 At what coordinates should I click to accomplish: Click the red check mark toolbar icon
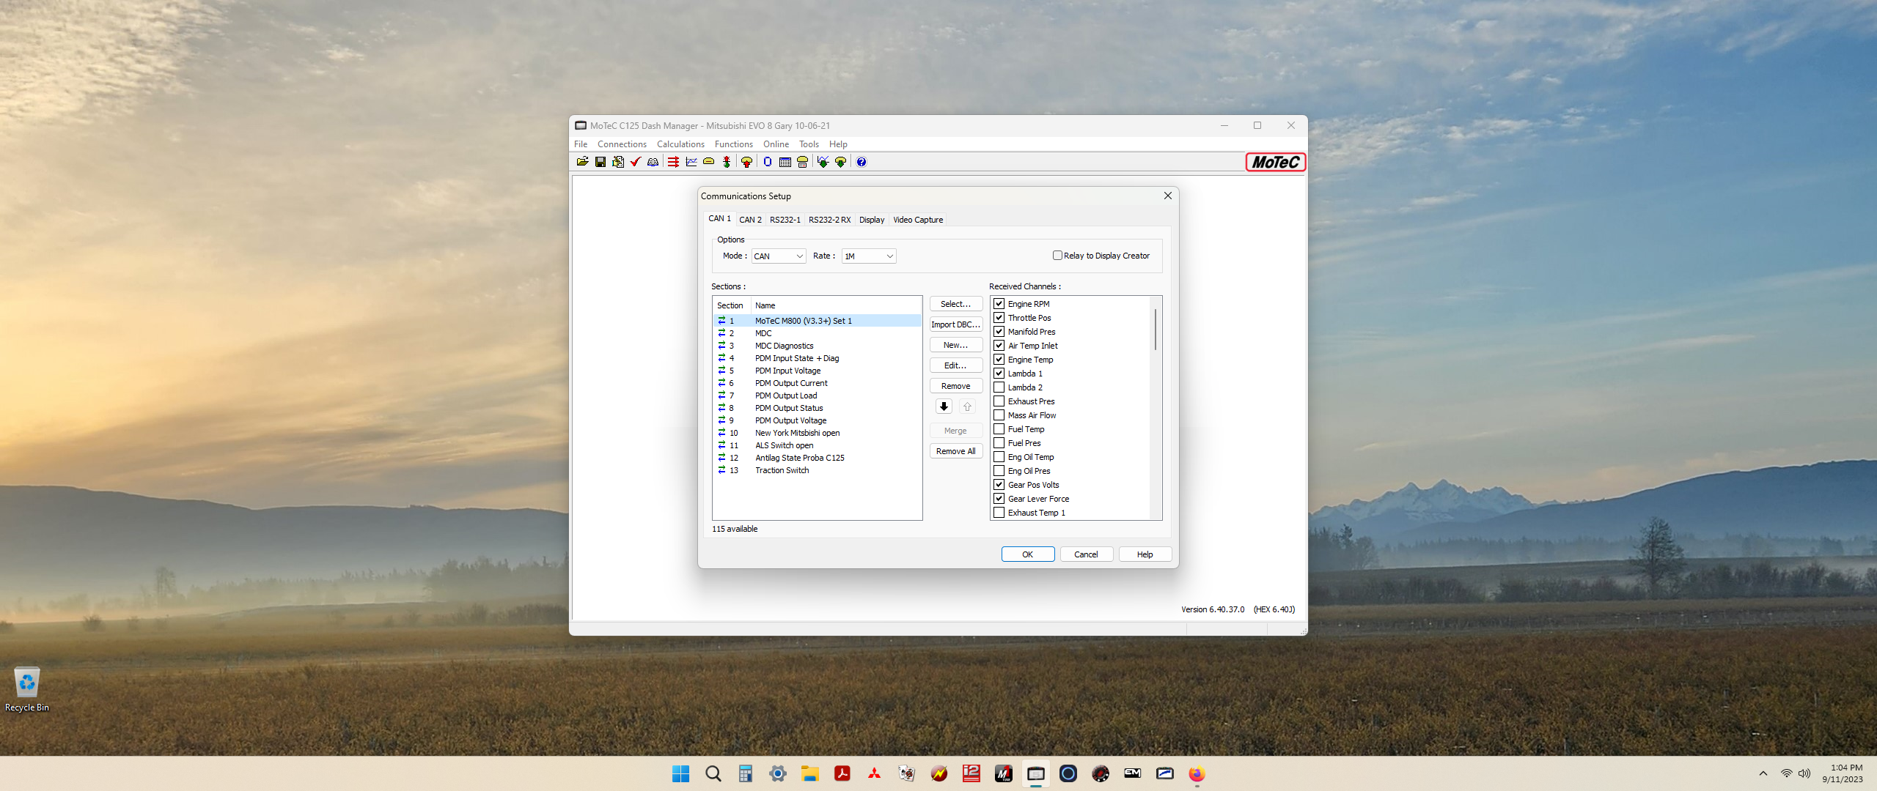click(x=636, y=162)
